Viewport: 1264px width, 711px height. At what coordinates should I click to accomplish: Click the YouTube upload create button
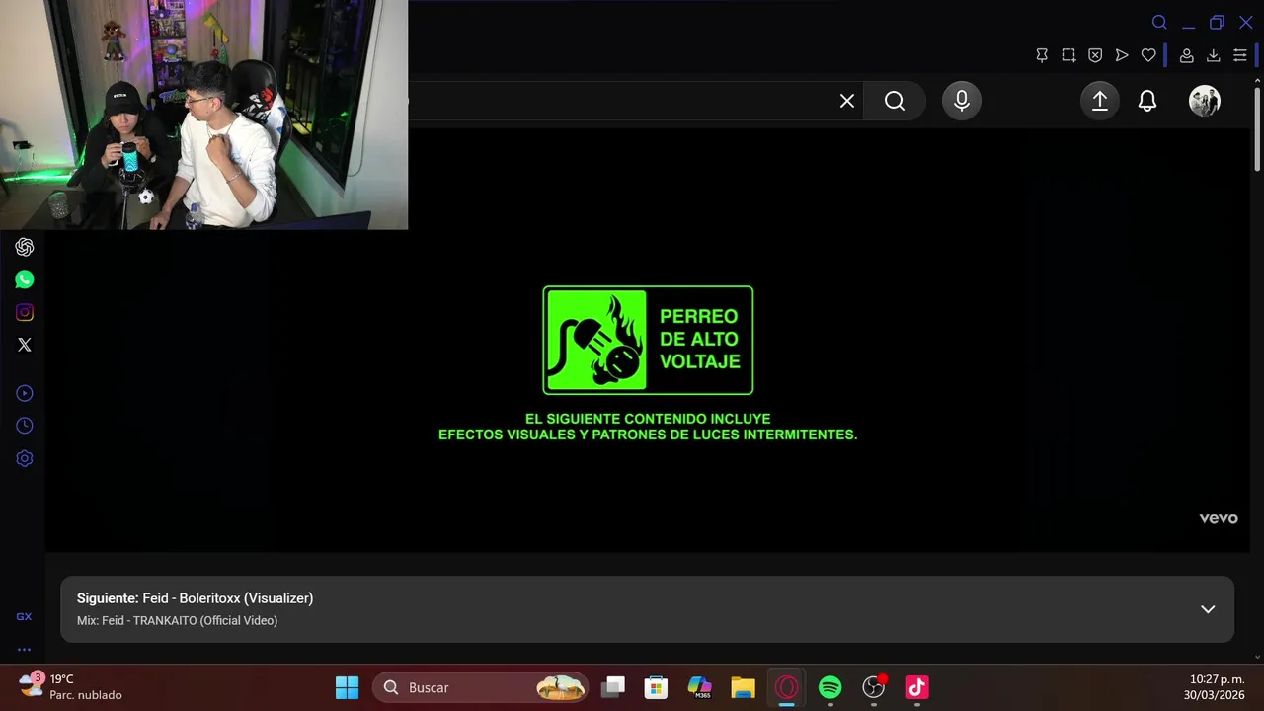click(x=1100, y=101)
